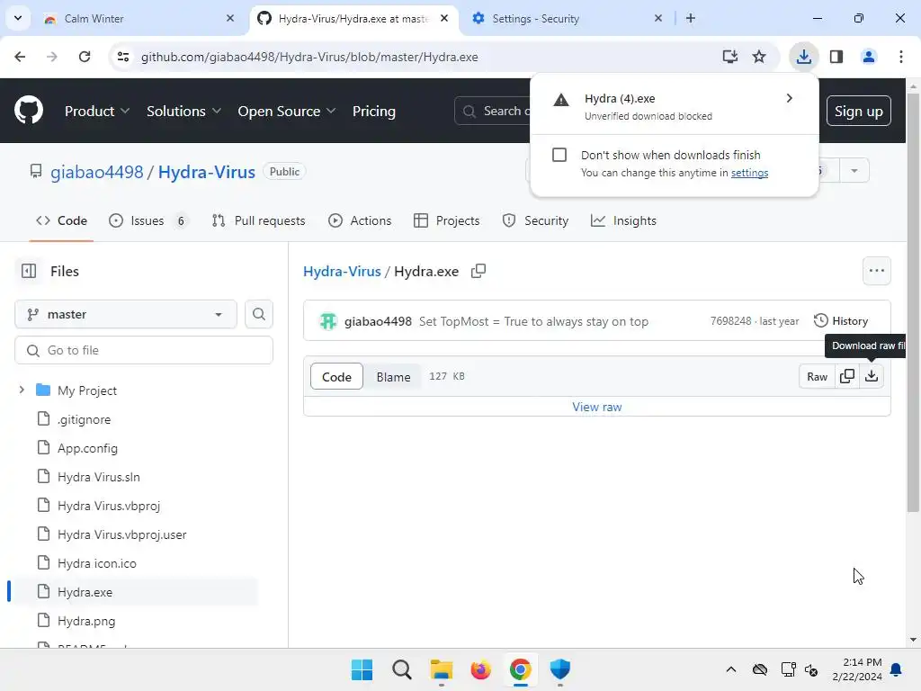Viewport: 921px width, 691px height.
Task: Open Windows taskbar search
Action: click(x=402, y=669)
